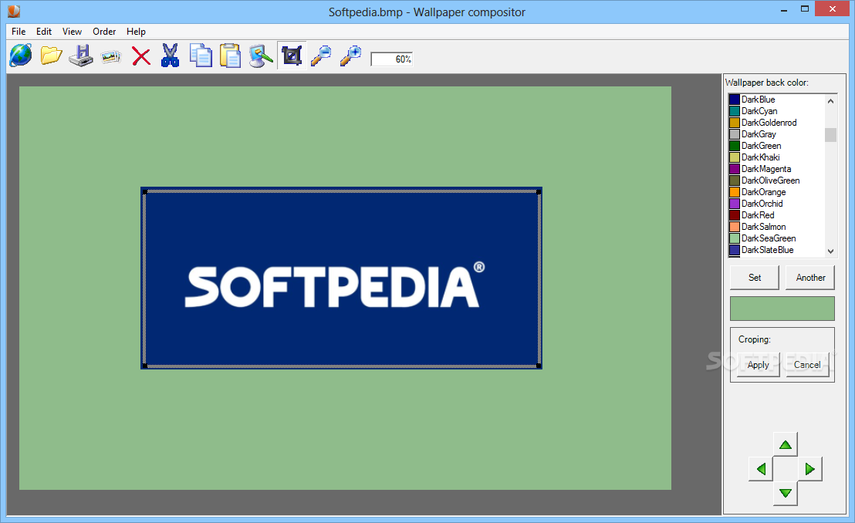
Task: Maximize the Wallpaper compositor window
Action: coord(804,9)
